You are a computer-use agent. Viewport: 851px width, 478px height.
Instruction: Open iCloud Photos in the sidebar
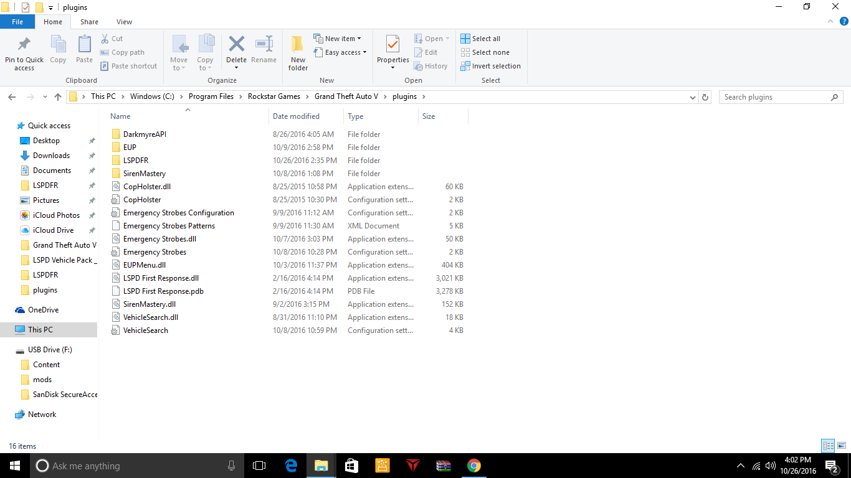(56, 215)
